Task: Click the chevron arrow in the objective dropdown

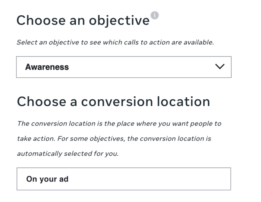Action: pos(220,66)
